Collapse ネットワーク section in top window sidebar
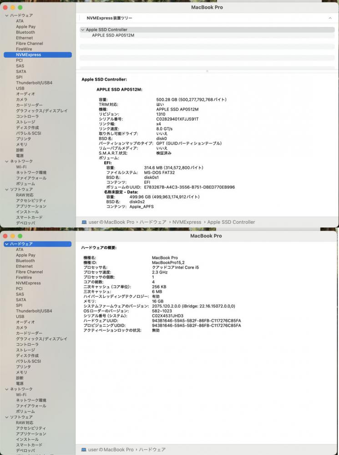This screenshot has height=455, width=339. 7,162
